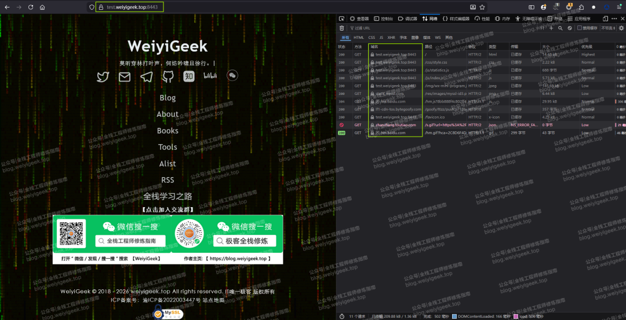Switch to the 性能 performance tab
626x320 pixels.
click(483, 19)
